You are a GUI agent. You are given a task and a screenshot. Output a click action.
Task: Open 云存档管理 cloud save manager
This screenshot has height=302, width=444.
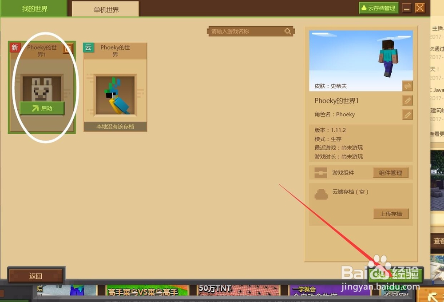pos(379,8)
